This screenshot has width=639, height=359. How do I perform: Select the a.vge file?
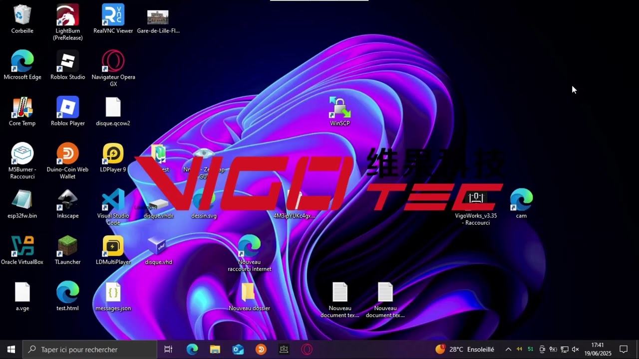coord(22,297)
